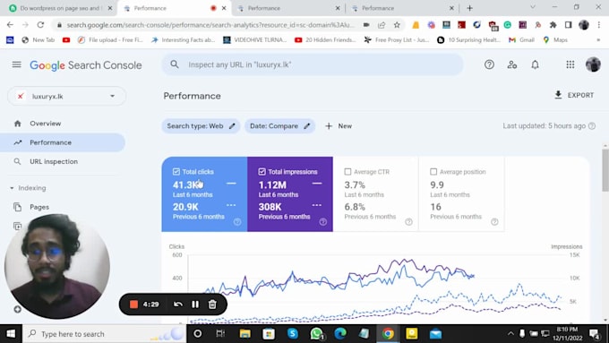Open Maps bookmark
The image size is (609, 343).
[x=555, y=39]
